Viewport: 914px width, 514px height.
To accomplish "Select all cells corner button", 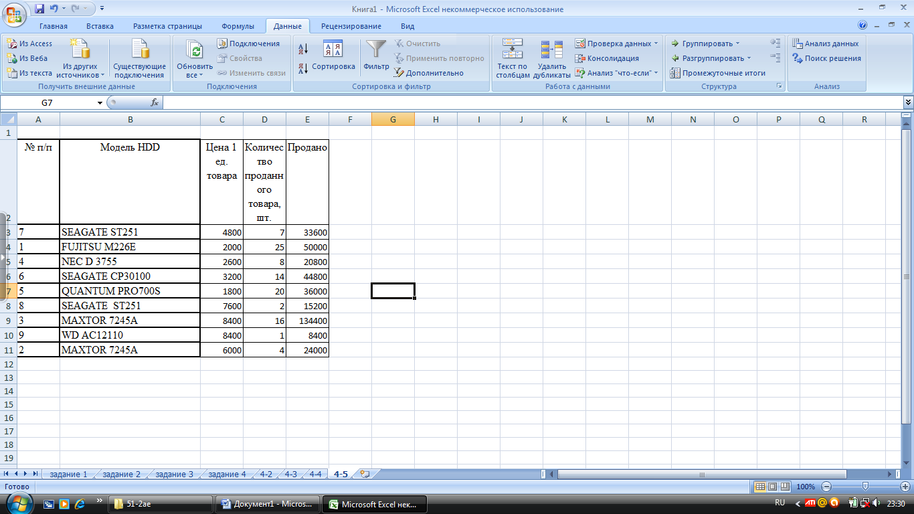I will (8, 119).
